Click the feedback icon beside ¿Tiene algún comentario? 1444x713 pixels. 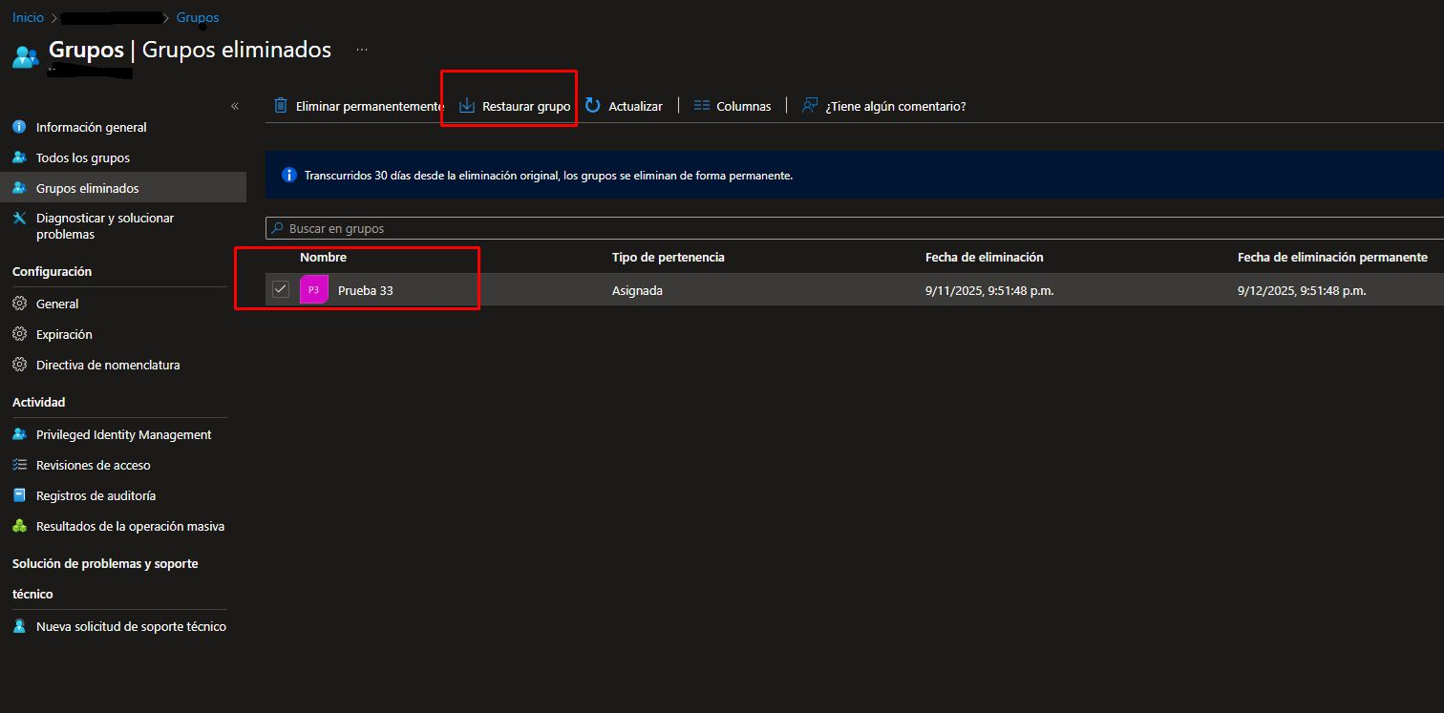point(810,106)
